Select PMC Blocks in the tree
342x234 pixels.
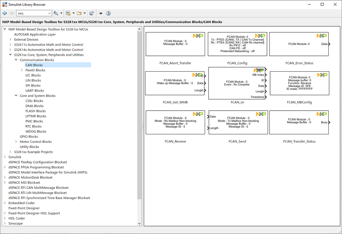click(34, 121)
